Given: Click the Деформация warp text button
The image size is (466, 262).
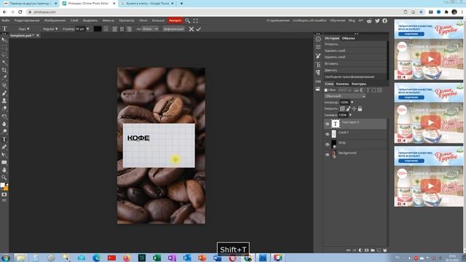Looking at the screenshot, I should tap(173, 29).
